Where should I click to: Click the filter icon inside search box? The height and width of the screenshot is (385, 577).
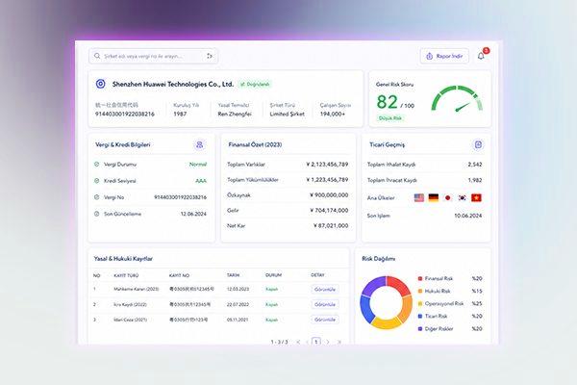(x=210, y=56)
